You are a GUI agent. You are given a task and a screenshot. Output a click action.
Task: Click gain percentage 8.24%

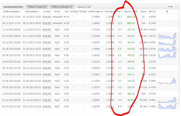pos(152,23)
